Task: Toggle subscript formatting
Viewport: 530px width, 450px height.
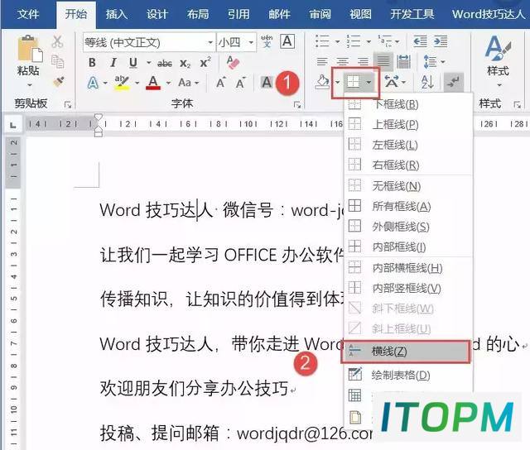Action: [185, 64]
